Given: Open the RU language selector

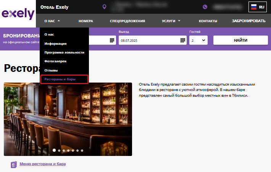Looking at the screenshot, I should (x=258, y=7).
